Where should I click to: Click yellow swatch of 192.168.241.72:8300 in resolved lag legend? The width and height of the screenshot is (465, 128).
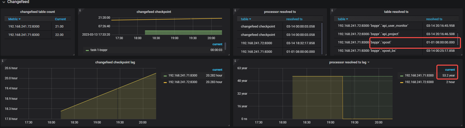(x=402, y=82)
